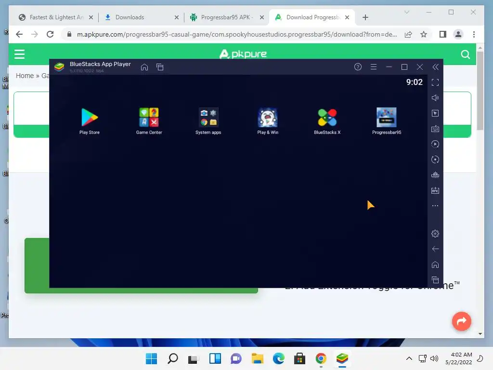Open keyboard game controls in sidebar
Viewport: 493px width, 370px height.
[x=435, y=129]
